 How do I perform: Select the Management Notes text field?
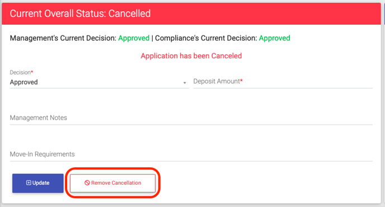[x=191, y=118]
